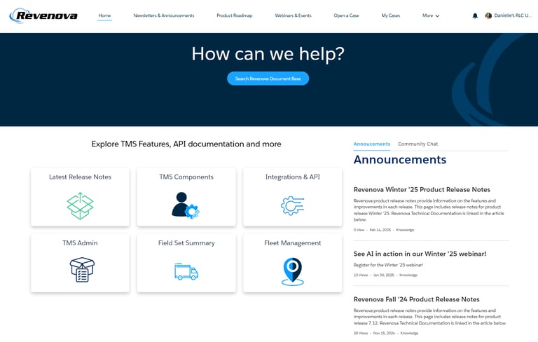Open the Integrations & API card title

click(292, 177)
